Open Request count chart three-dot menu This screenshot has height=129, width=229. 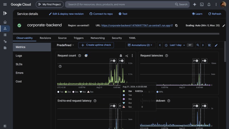click(x=132, y=56)
